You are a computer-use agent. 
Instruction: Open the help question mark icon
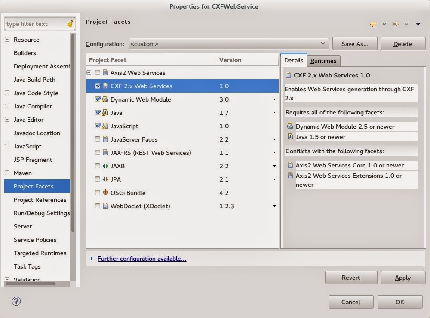tap(16, 301)
